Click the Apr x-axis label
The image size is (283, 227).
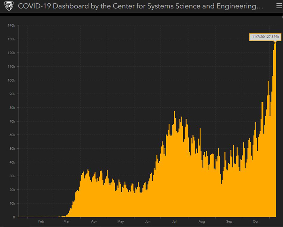[x=94, y=221]
